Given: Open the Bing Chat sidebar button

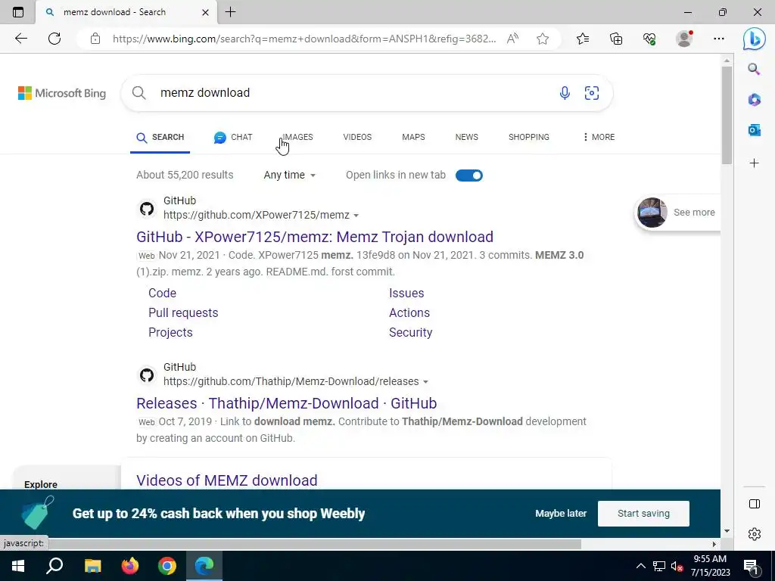Looking at the screenshot, I should [x=755, y=39].
